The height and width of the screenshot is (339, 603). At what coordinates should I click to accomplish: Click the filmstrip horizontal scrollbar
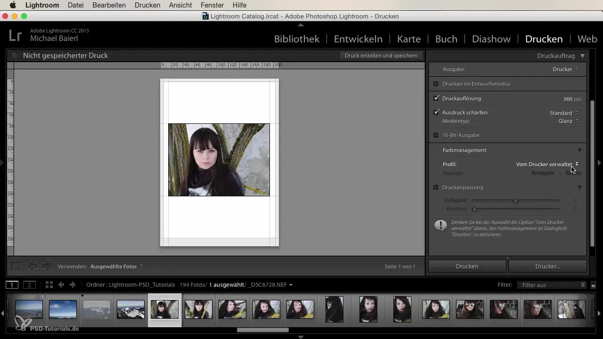tap(262, 330)
